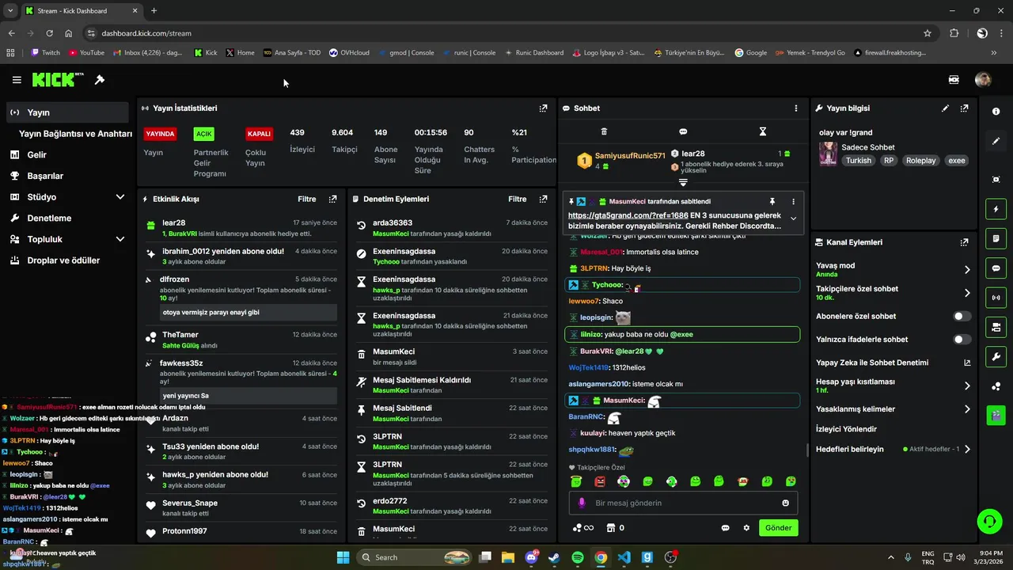Click the Turkish tag in stream info
Image resolution: width=1013 pixels, height=570 pixels.
[x=858, y=161]
